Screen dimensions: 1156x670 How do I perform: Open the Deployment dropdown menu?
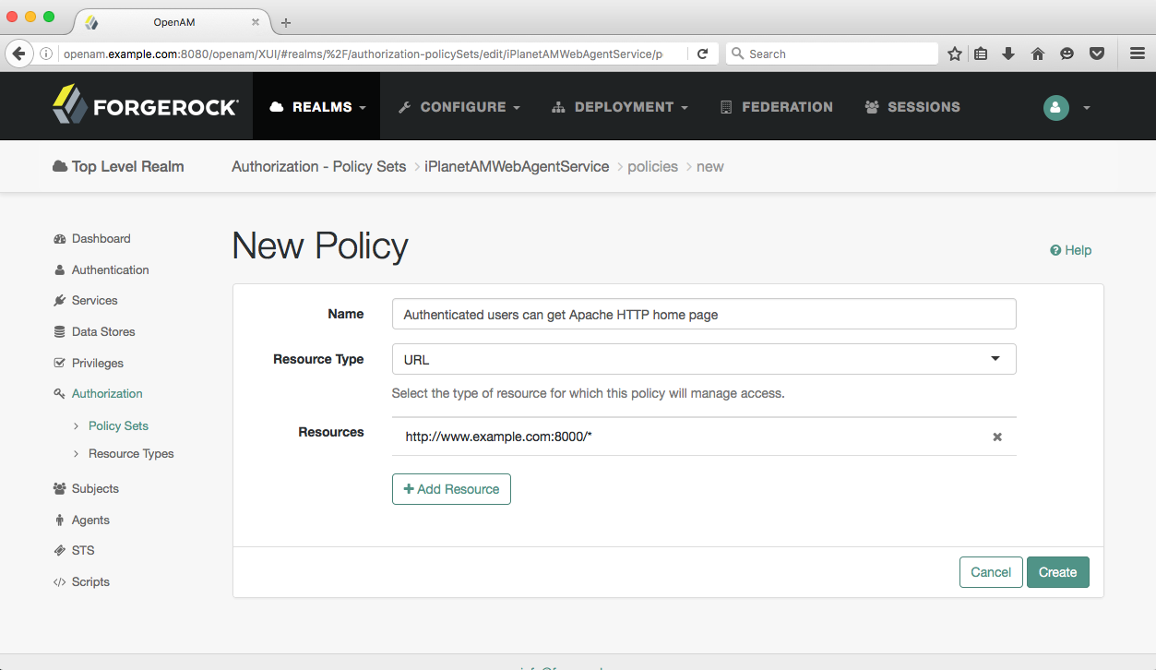(620, 107)
